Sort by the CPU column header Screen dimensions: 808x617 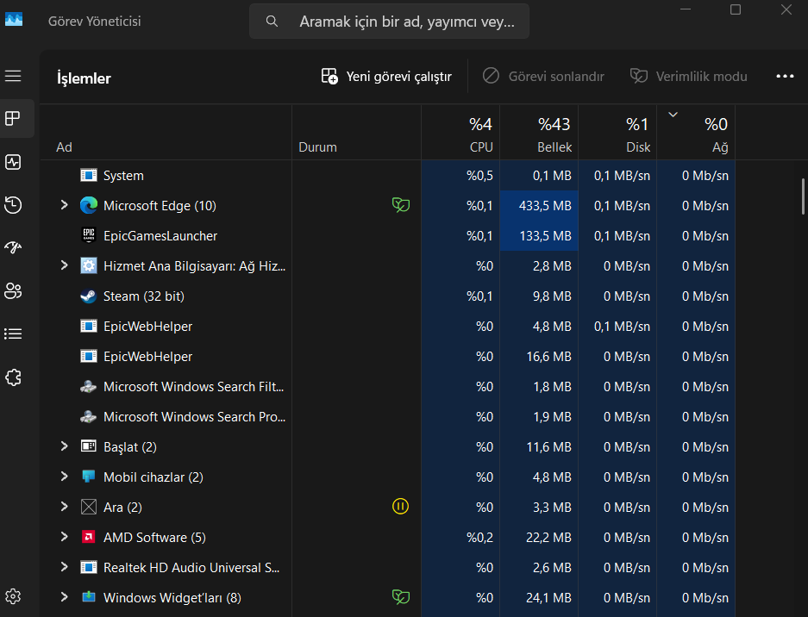[x=460, y=133]
